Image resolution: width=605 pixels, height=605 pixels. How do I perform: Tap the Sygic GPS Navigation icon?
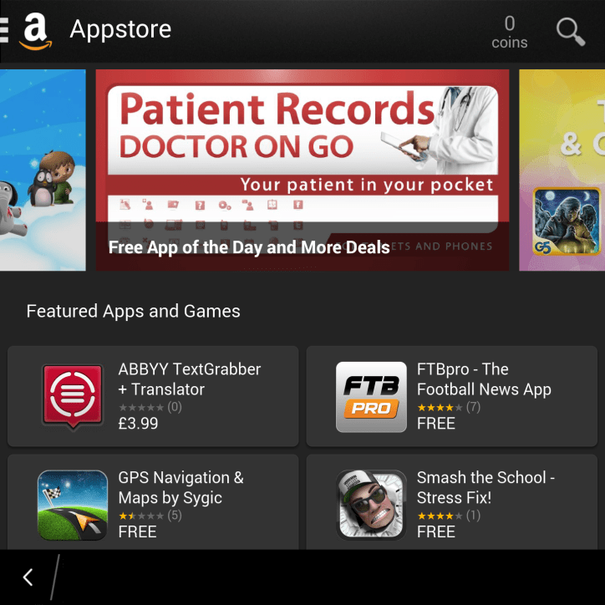coord(73,505)
